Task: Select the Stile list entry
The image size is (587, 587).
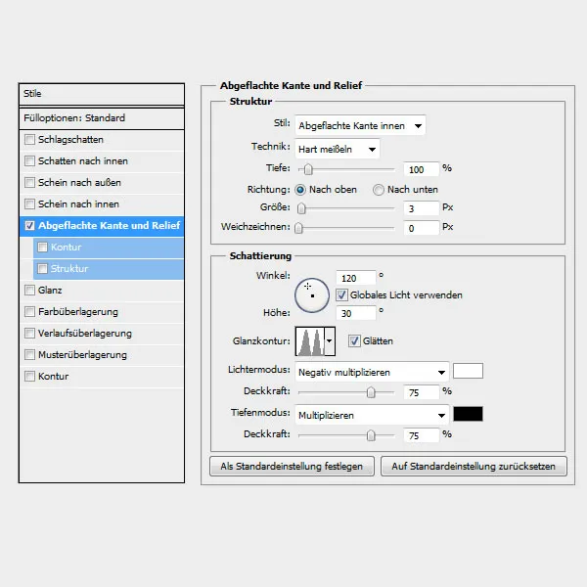Action: coord(102,94)
